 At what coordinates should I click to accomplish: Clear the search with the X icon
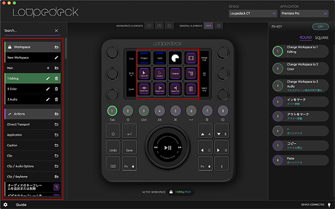point(56,31)
